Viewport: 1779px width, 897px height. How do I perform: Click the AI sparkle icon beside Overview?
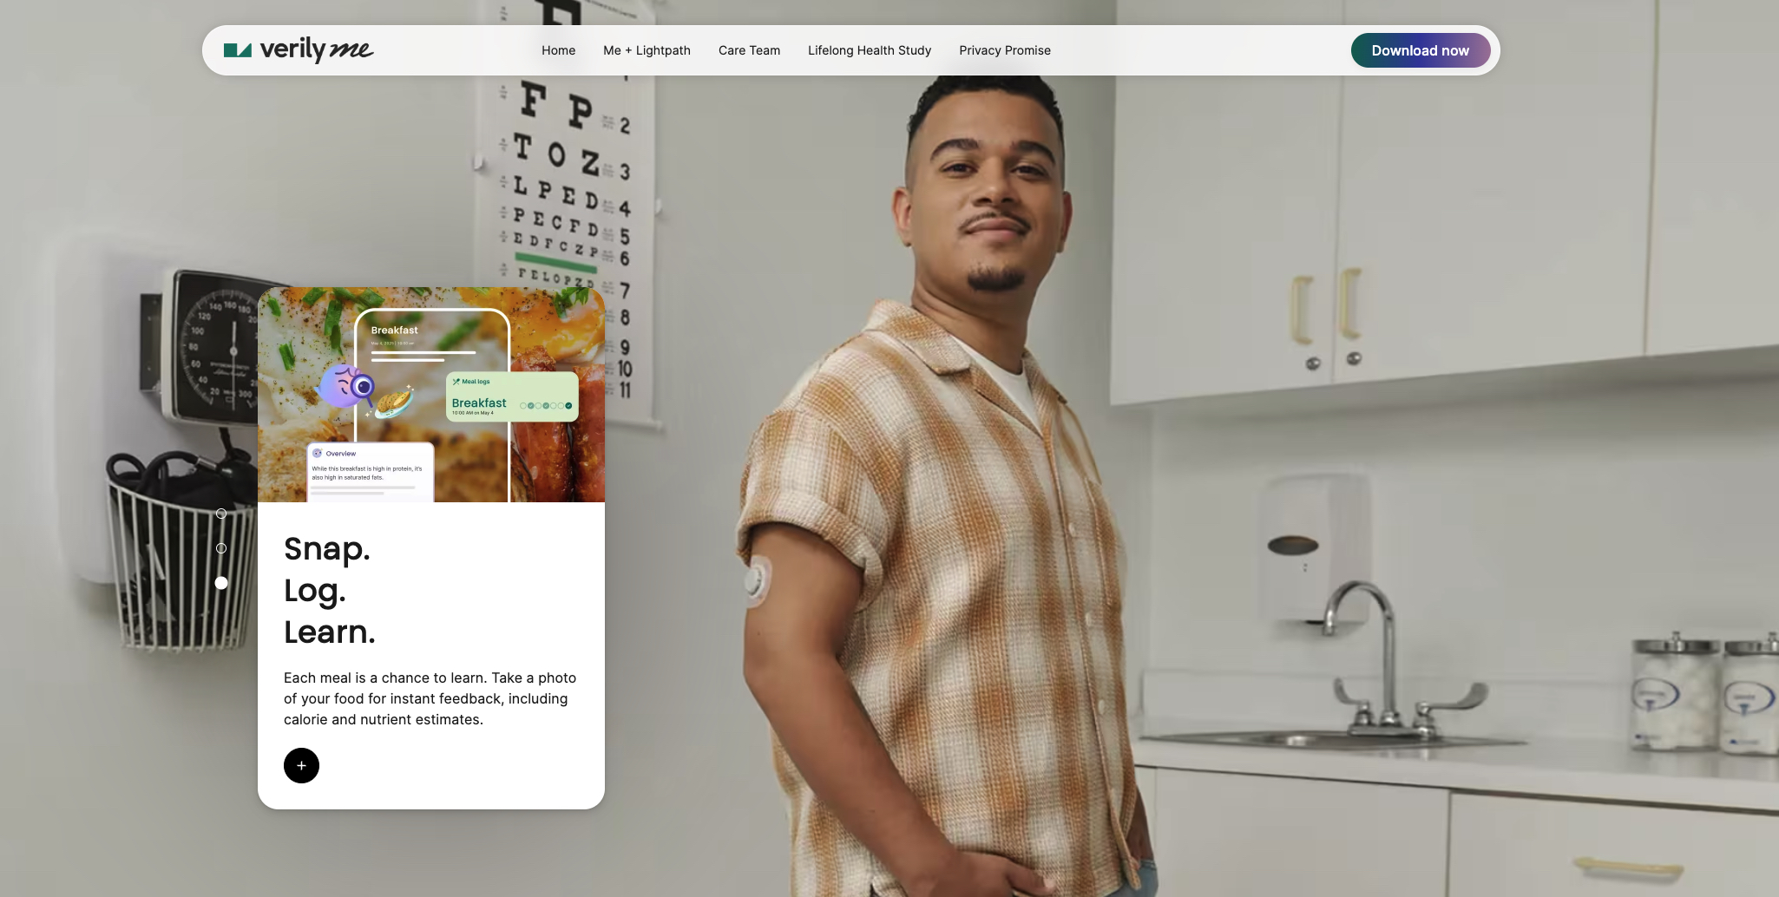coord(317,454)
